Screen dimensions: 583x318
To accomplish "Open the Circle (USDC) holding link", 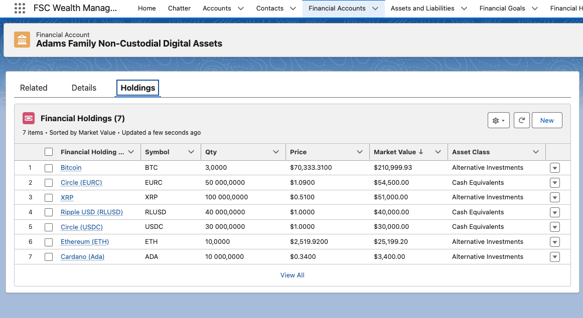I will point(82,227).
